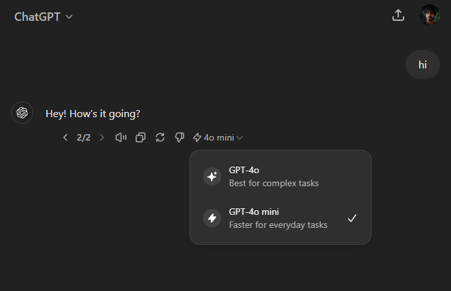Click the ChatGPT logo beside the response

pyautogui.click(x=22, y=113)
